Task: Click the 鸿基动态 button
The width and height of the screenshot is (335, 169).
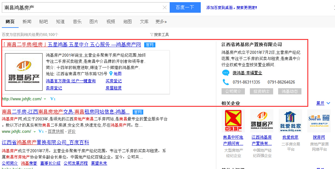Action: coord(290,91)
